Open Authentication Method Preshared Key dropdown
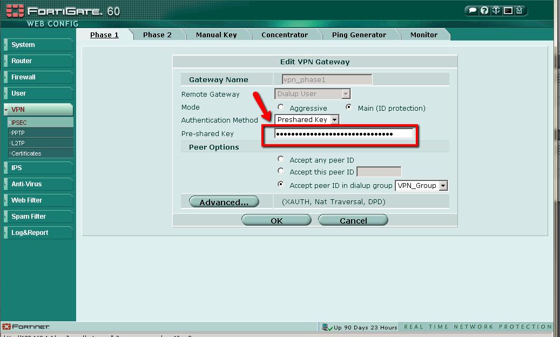The image size is (560, 337). [x=306, y=119]
